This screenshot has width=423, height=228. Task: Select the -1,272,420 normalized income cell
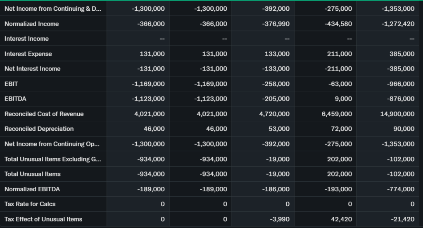398,24
